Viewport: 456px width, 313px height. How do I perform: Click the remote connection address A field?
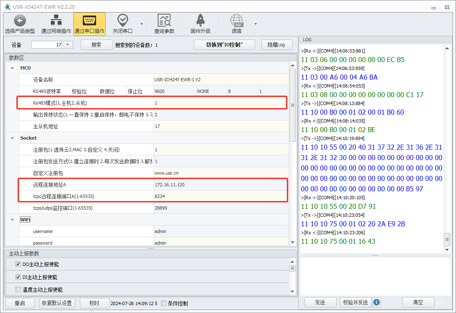pos(221,185)
